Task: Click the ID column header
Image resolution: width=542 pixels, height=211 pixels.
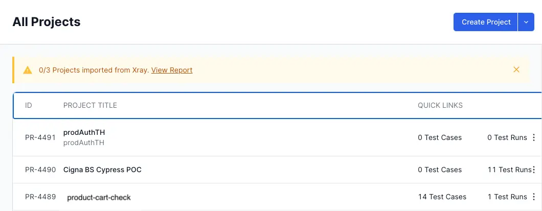Action: click(x=29, y=105)
